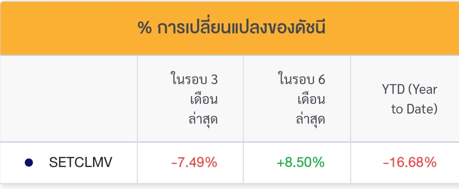Select the SETCLMV index name
Screen dimensions: 459x189
(x=81, y=163)
